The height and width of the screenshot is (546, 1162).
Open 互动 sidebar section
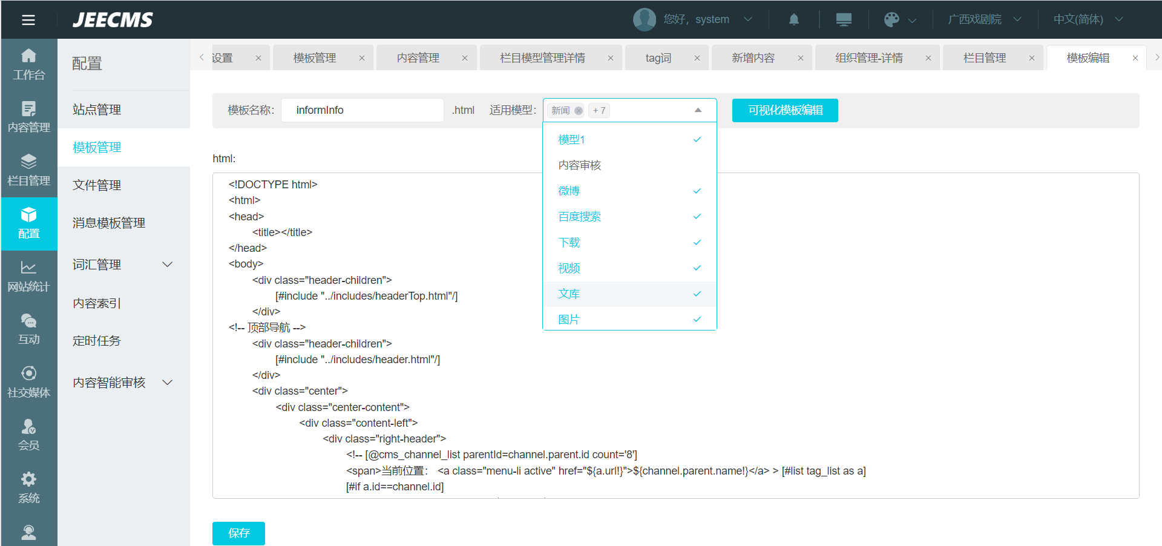point(29,329)
